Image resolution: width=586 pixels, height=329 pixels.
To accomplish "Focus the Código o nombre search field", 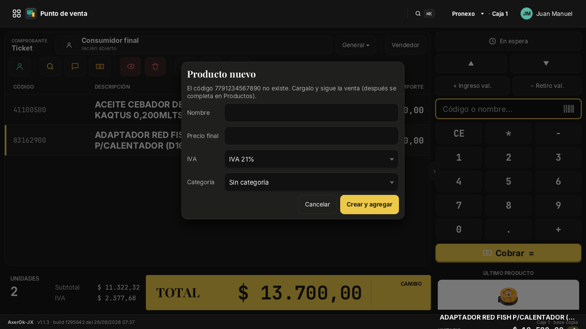I will (x=508, y=109).
